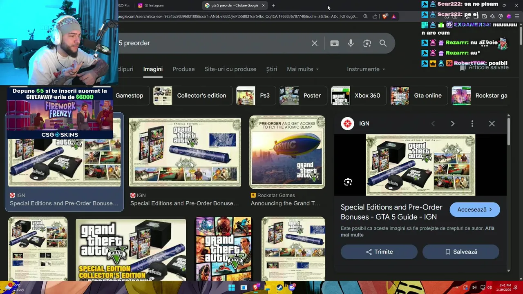This screenshot has height=294, width=523.
Task: Click Brave Rewards triangle icon in address bar
Action: (x=393, y=16)
